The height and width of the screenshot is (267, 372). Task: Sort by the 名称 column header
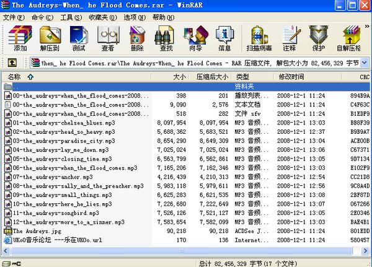(x=76, y=77)
